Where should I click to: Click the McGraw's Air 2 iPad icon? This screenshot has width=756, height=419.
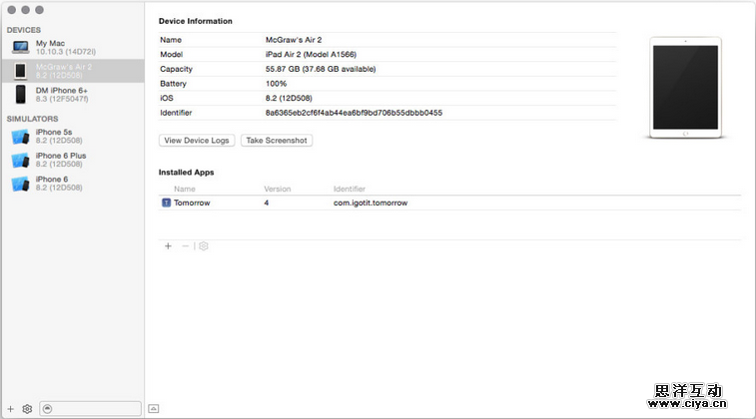[x=20, y=71]
